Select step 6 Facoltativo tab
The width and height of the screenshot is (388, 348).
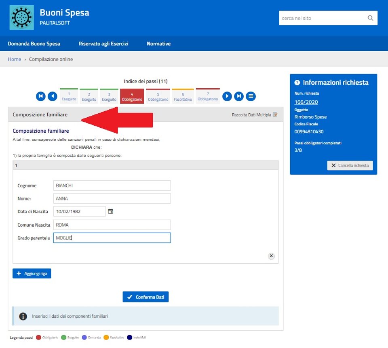tap(183, 96)
